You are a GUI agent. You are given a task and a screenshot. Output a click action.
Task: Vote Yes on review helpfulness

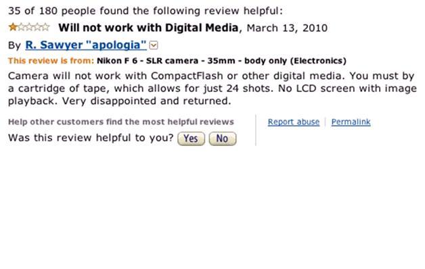191,139
